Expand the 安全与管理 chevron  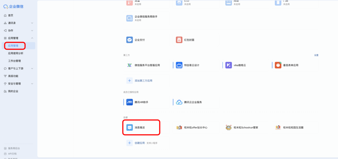[32, 83]
